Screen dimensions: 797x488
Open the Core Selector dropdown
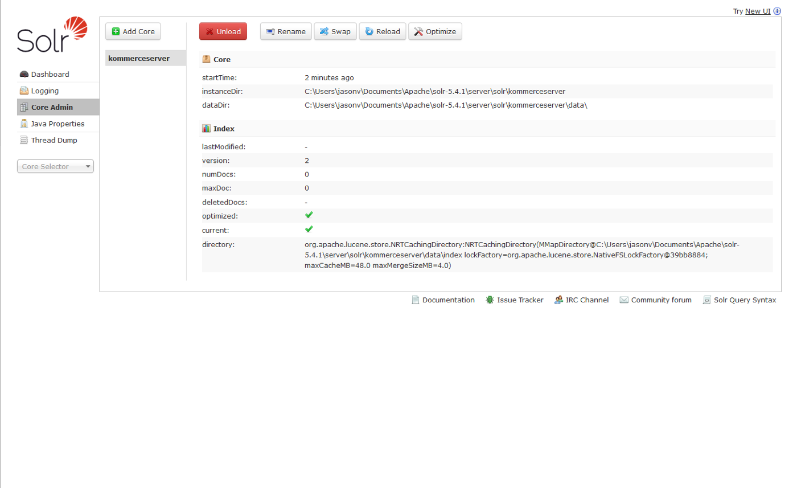pos(55,166)
